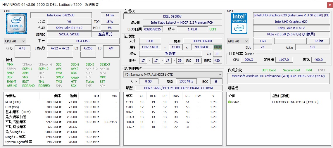
Task: Click the SR3LA, SR3LB SSPEC field
Action: coord(69,34)
